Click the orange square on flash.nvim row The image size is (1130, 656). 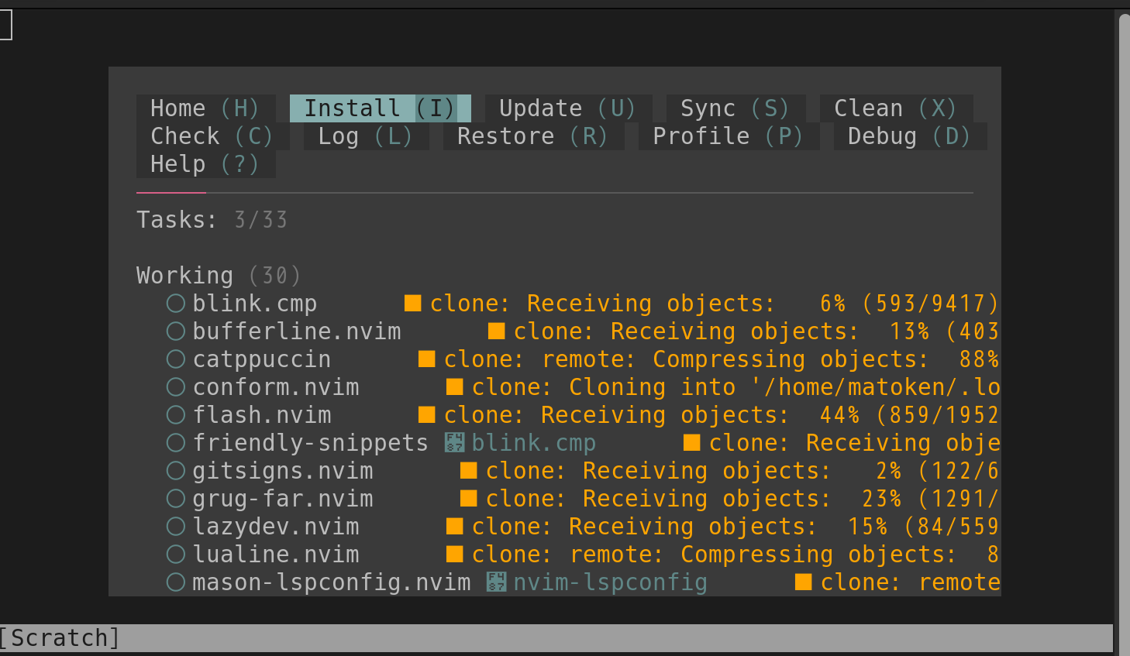click(426, 415)
